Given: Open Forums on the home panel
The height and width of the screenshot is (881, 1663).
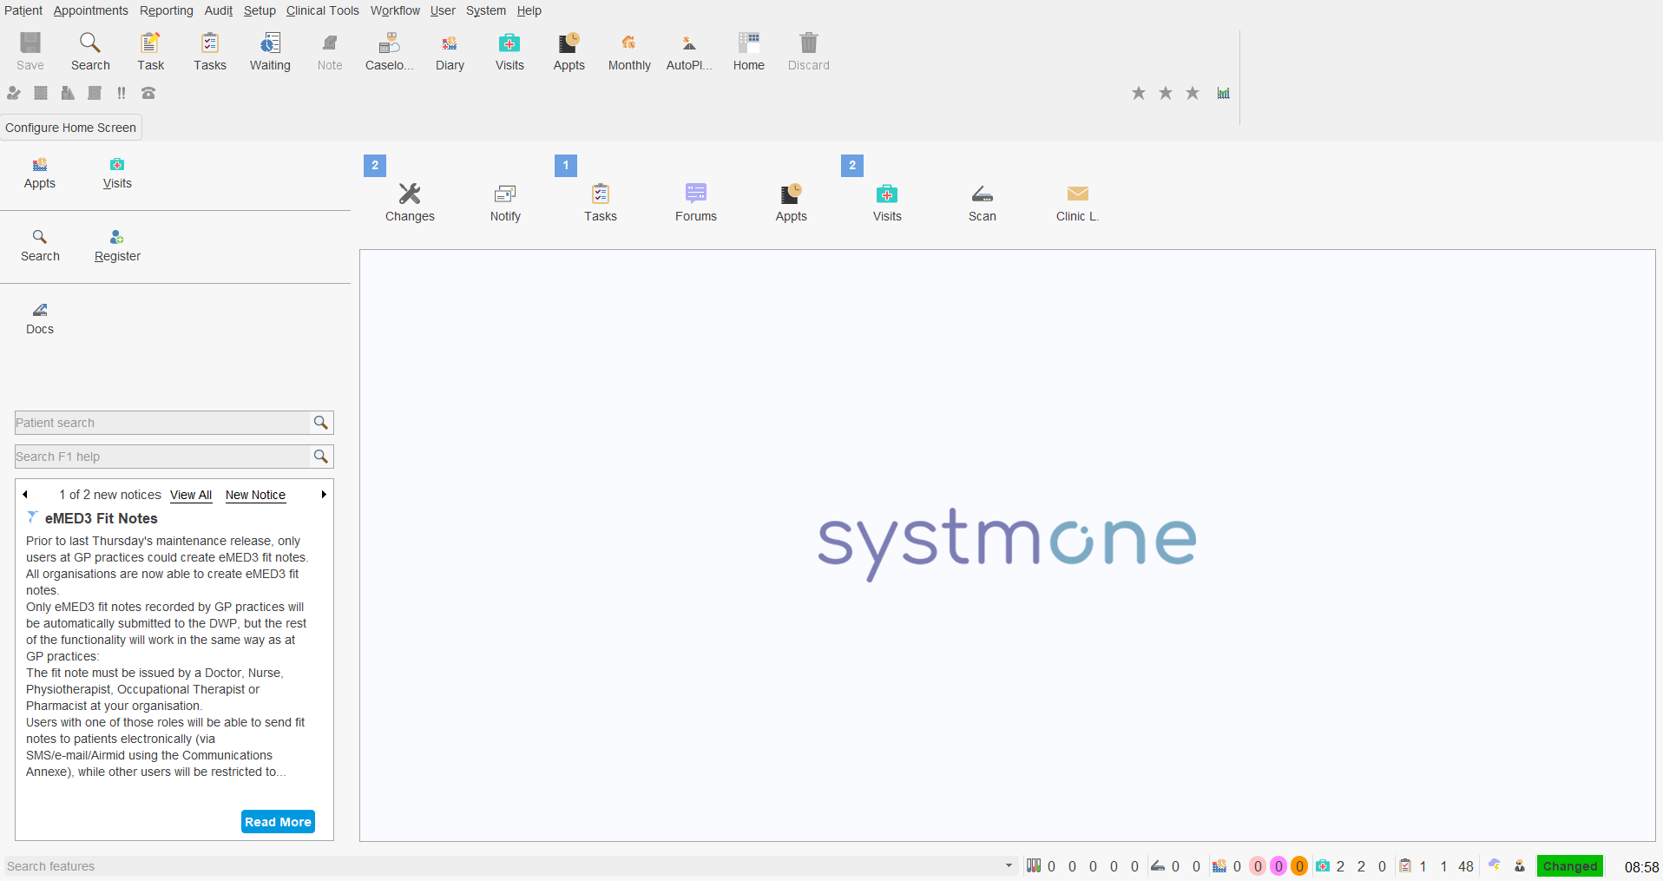Looking at the screenshot, I should point(696,202).
